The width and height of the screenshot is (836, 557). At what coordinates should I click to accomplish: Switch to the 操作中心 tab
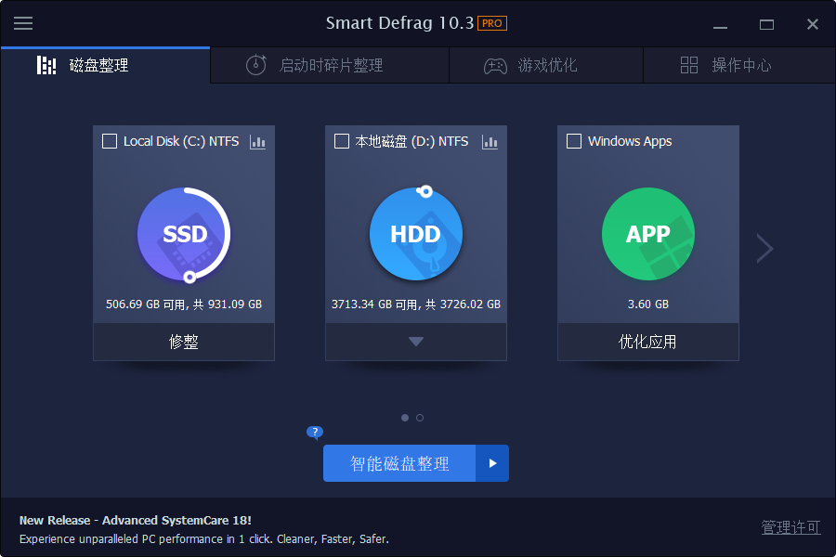[739, 66]
